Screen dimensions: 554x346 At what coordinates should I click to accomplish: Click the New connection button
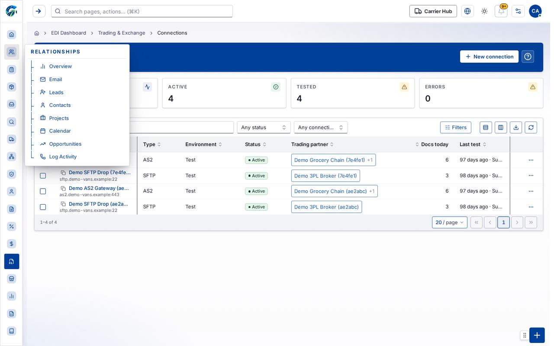point(489,57)
